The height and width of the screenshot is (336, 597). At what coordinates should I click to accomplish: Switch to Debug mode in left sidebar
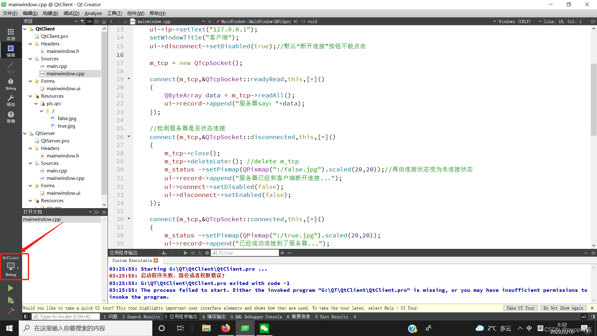point(11,84)
